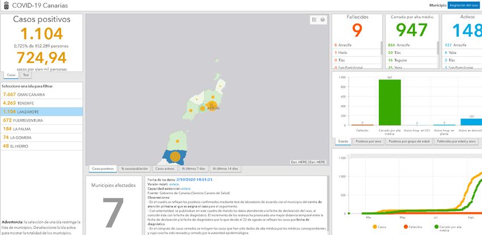Click the Canarias government crest logo
This screenshot has height=235, width=482.
point(5,5)
